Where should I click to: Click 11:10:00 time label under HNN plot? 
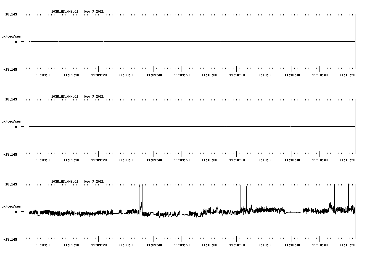click(x=209, y=160)
